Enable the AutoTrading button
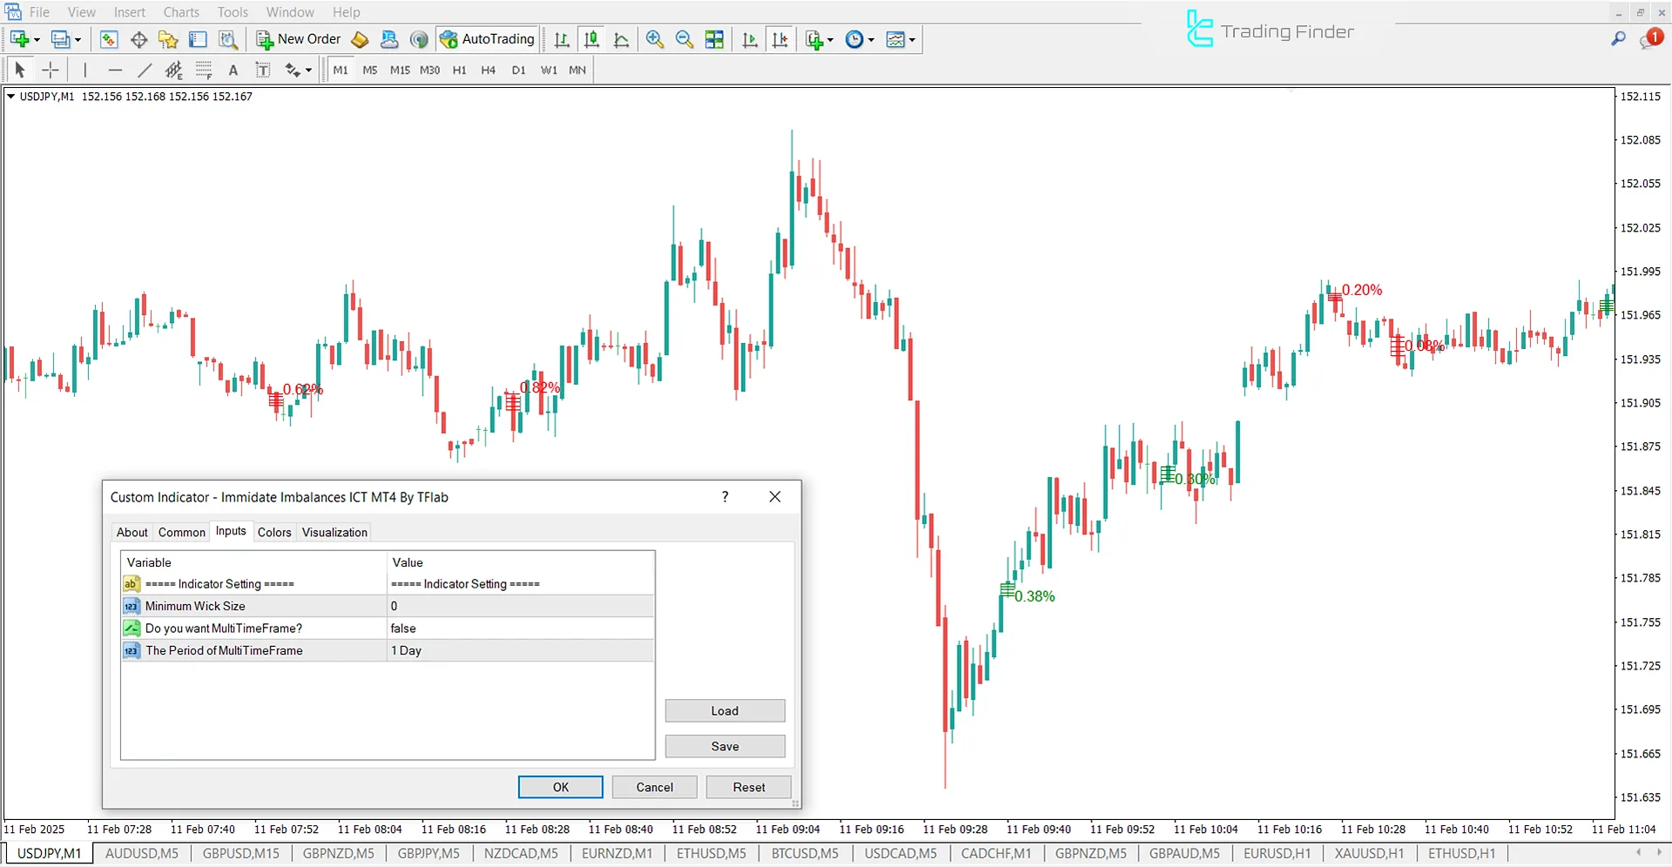This screenshot has height=867, width=1672. [487, 39]
